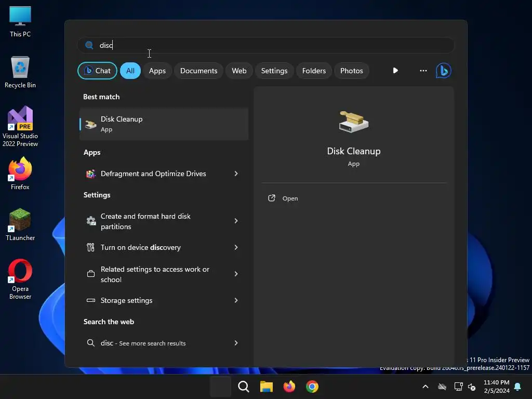This screenshot has height=399, width=532.
Task: Click the web search magnifier icon beside disc
Action: 90,343
